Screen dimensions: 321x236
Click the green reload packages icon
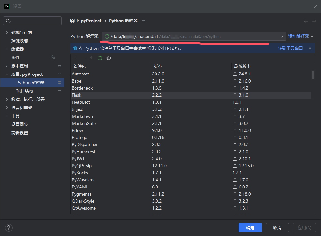click(x=100, y=58)
